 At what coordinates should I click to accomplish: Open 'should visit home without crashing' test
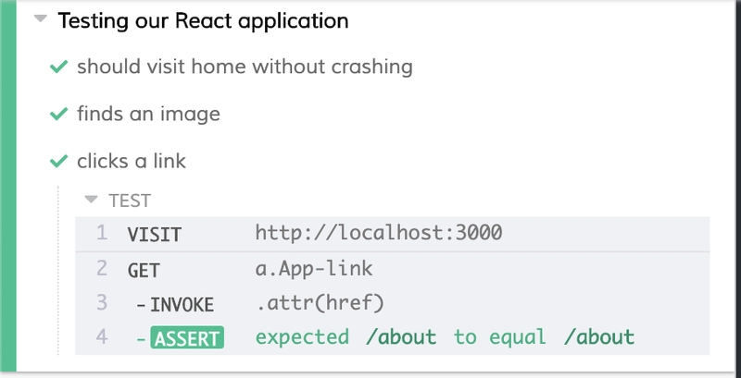coord(245,67)
